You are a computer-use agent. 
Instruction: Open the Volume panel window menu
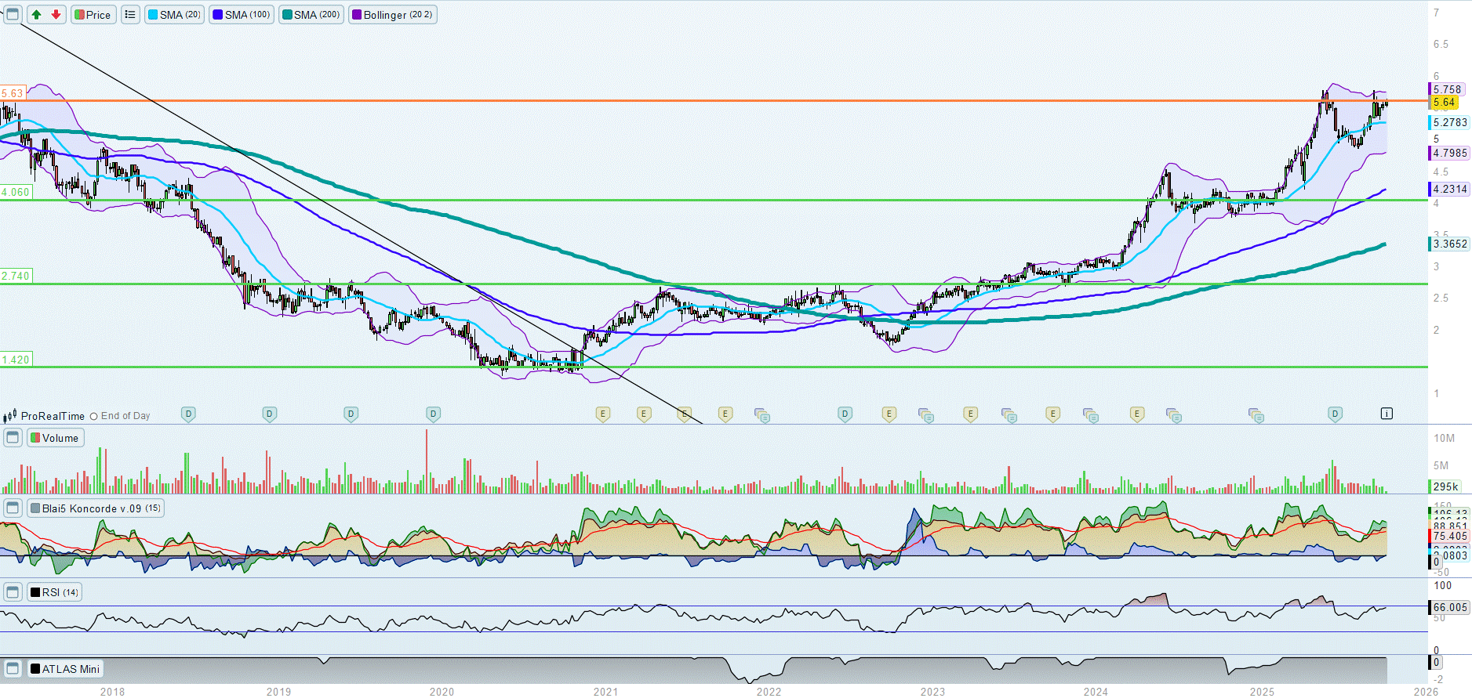13,438
